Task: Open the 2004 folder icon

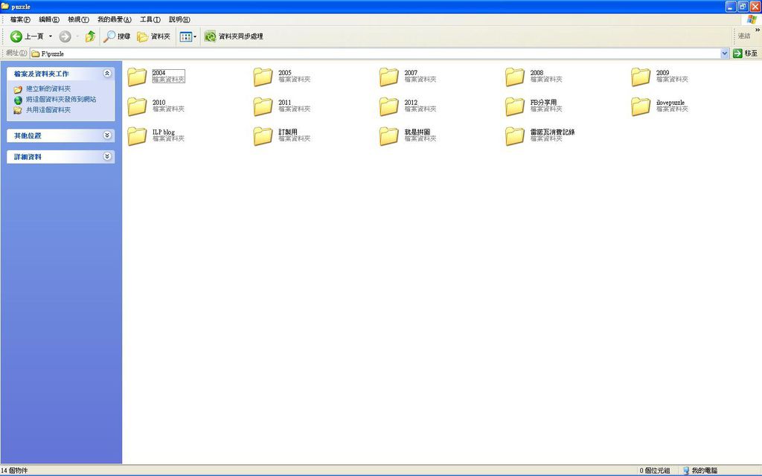Action: point(137,77)
